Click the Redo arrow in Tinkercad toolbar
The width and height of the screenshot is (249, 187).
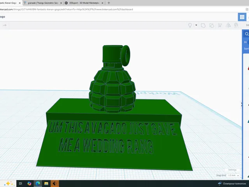tap(5, 25)
